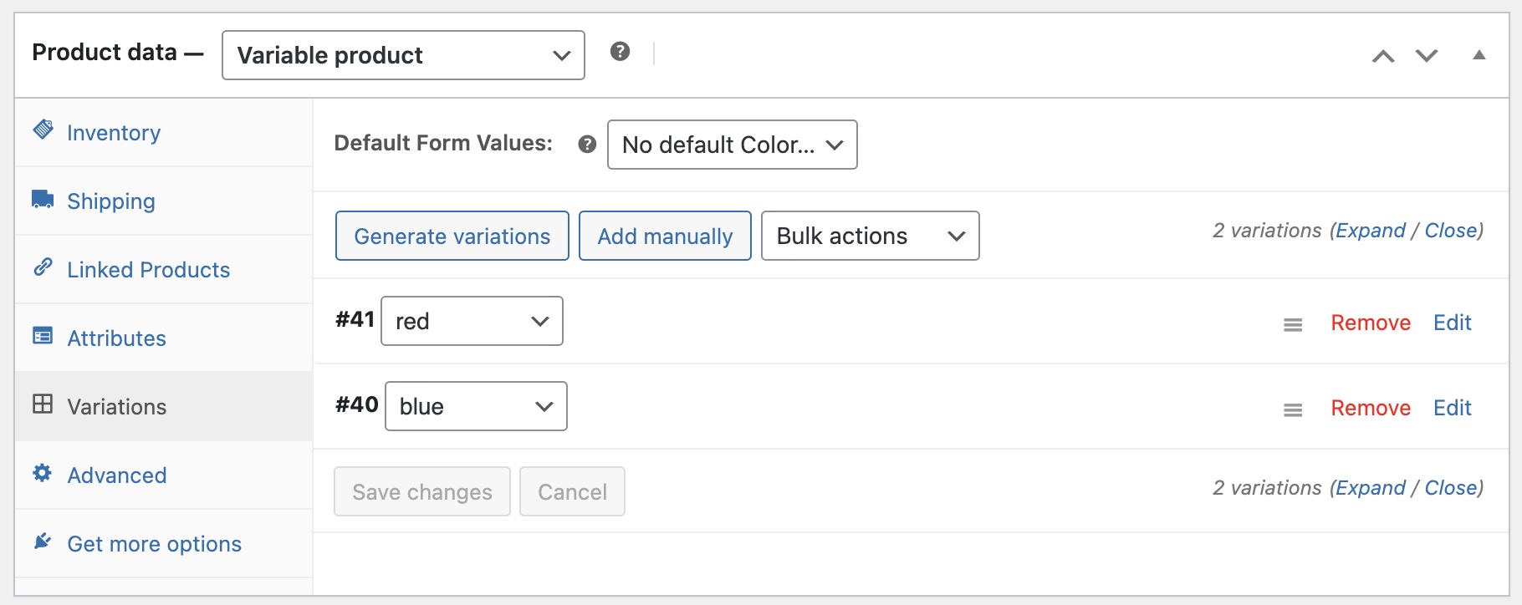Open the Variable product type dropdown

403,55
